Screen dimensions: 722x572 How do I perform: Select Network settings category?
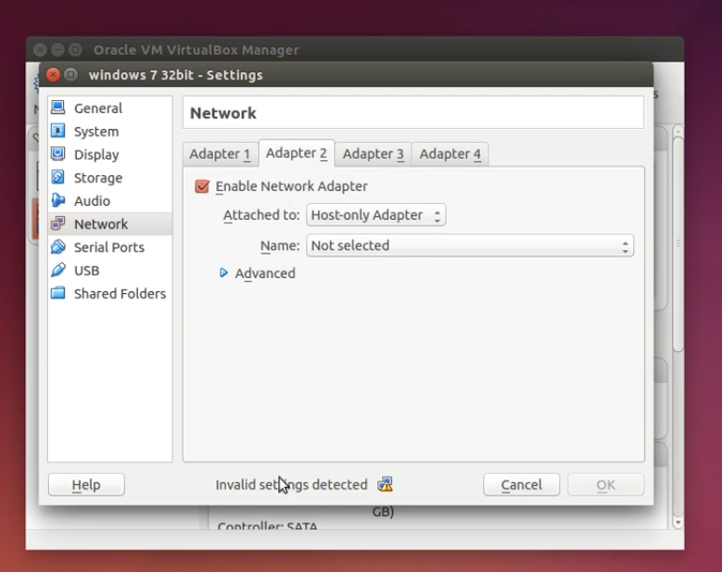point(110,223)
